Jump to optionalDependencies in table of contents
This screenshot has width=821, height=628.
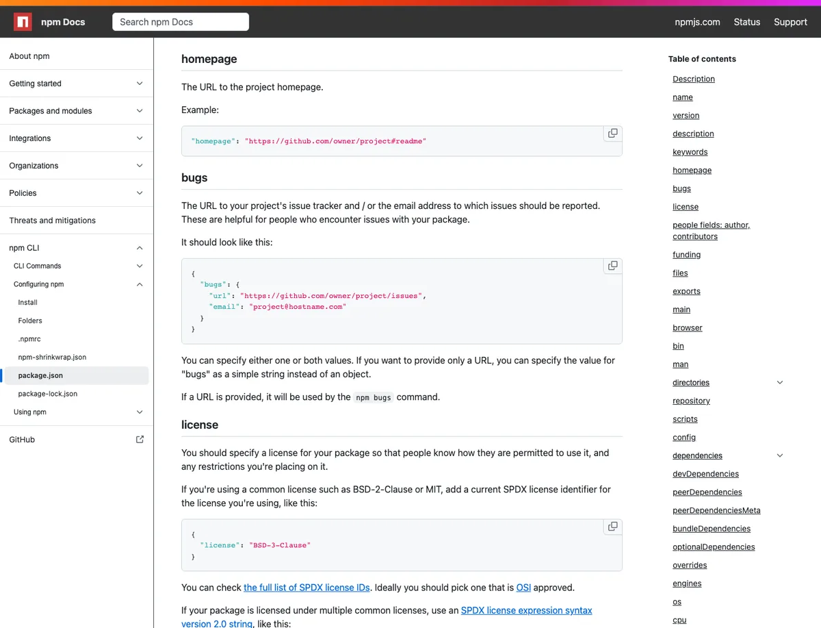tap(714, 547)
